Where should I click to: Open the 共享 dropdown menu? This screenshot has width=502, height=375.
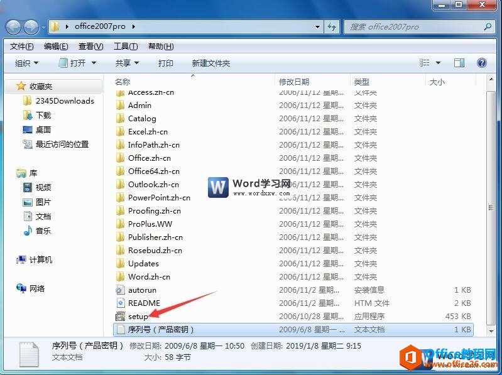coord(127,63)
